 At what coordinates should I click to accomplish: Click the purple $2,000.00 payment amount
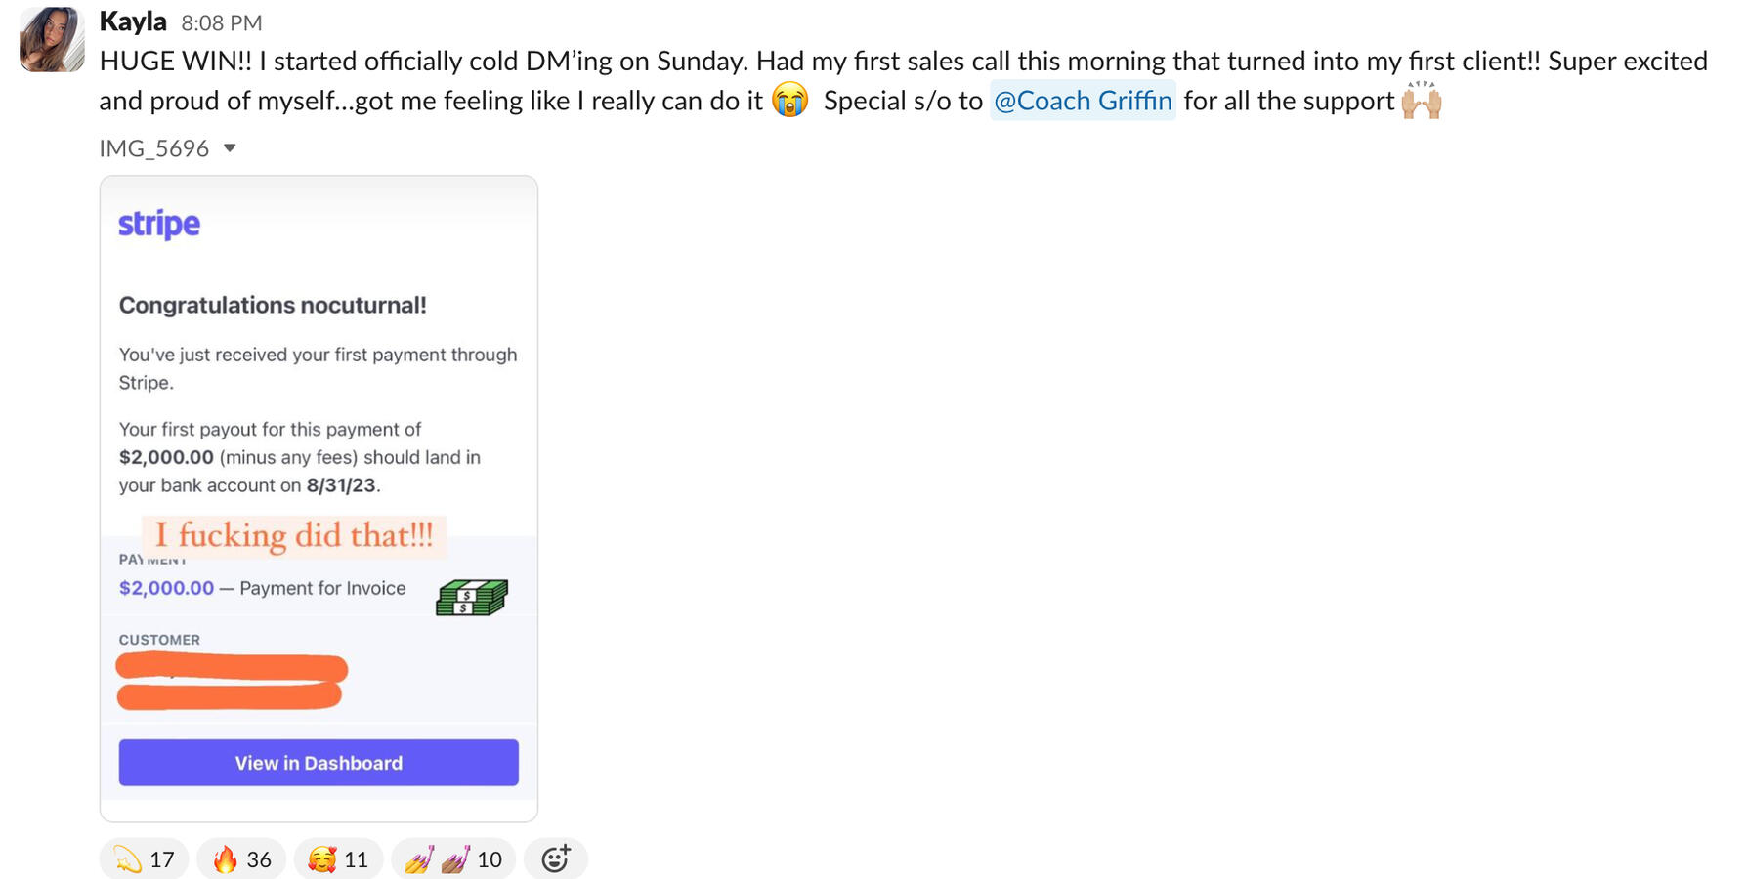pos(166,588)
